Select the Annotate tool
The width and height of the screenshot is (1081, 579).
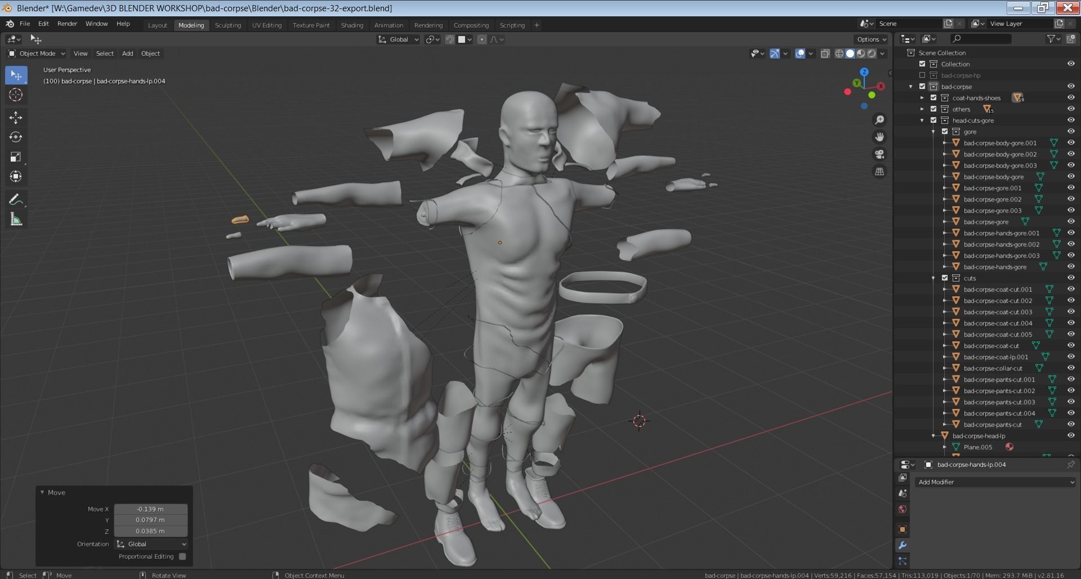pos(16,199)
